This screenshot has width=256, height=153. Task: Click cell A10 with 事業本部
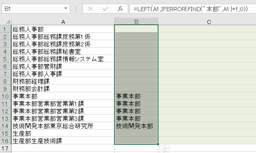pyautogui.click(x=63, y=96)
